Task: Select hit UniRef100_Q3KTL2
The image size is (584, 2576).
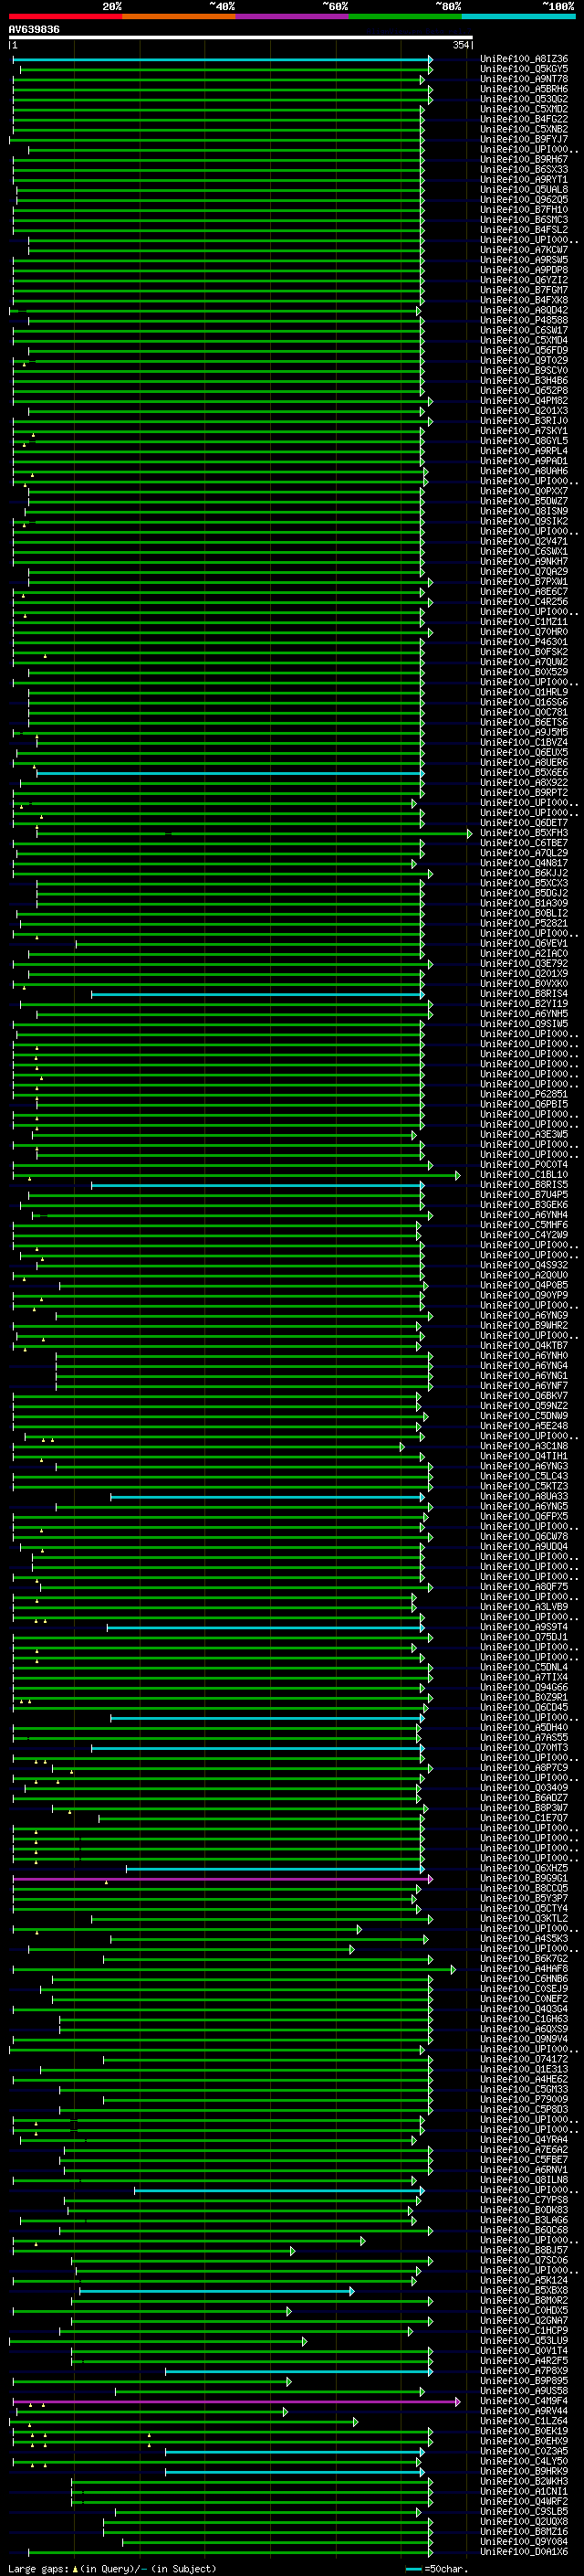Action: [524, 1918]
